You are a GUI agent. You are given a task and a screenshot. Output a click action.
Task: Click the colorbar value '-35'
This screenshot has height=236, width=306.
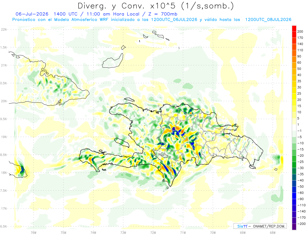pos(300,174)
